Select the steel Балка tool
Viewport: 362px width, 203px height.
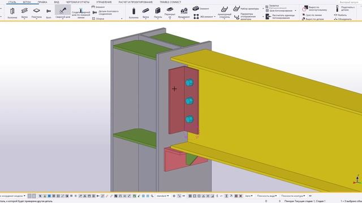[x=24, y=12]
